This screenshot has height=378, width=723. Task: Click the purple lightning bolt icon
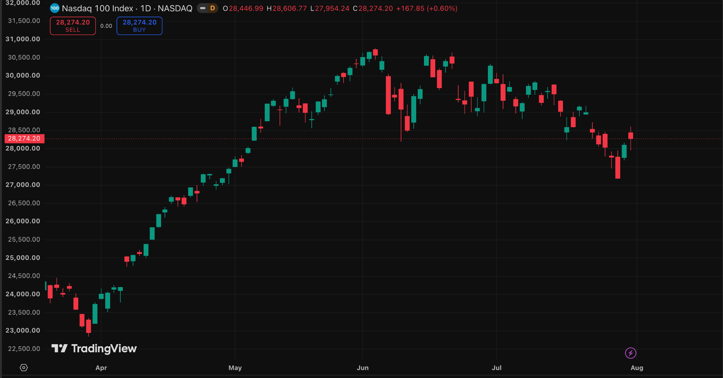click(631, 353)
